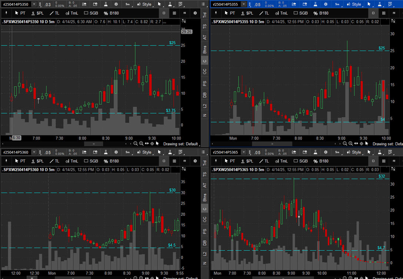Open Trd sidebar tab next to P5350 chart

click(204, 15)
